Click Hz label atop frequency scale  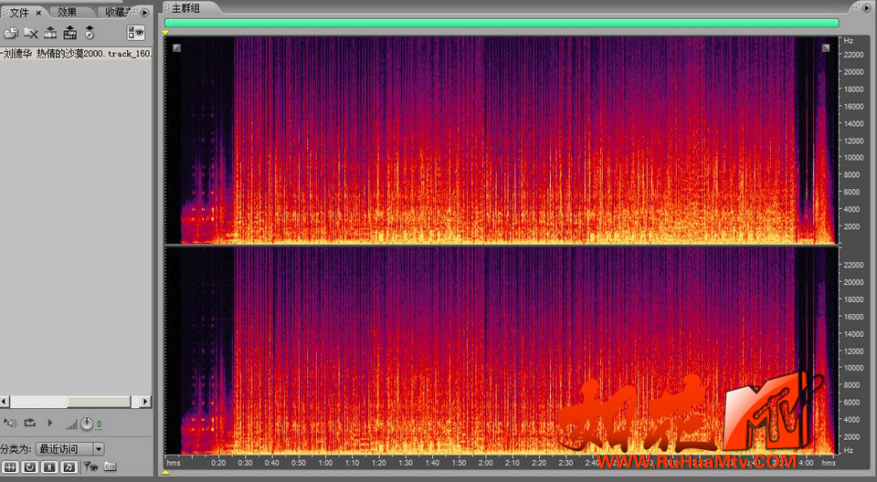click(849, 41)
